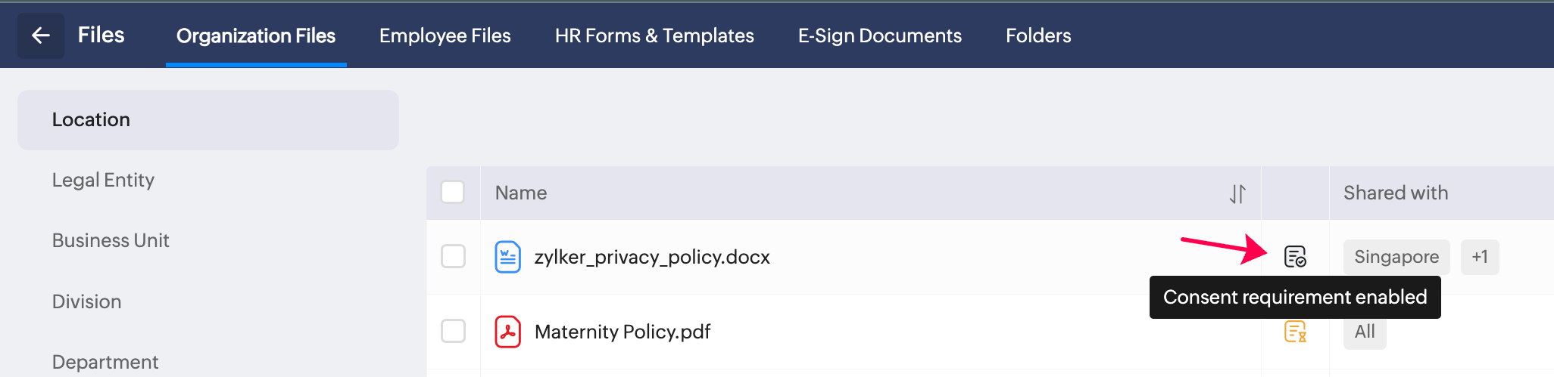Select Legal Entity in the sidebar

pos(103,180)
